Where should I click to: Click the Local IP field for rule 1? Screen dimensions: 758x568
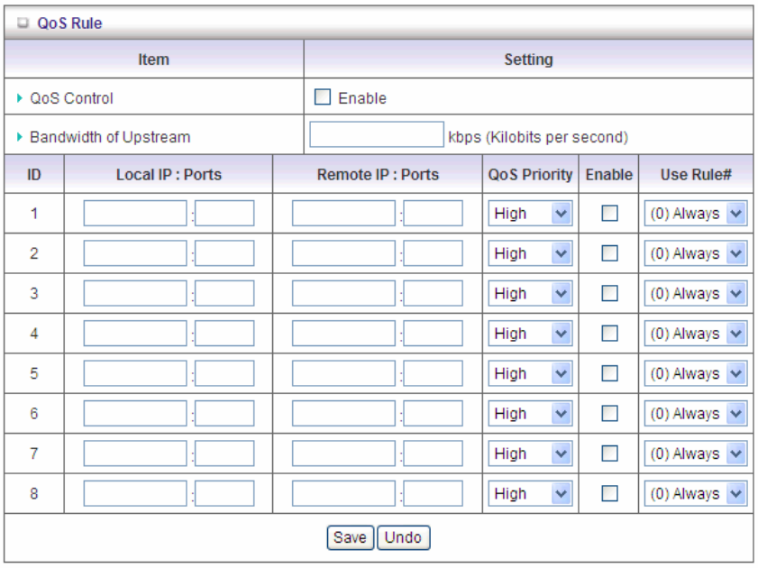(x=135, y=214)
